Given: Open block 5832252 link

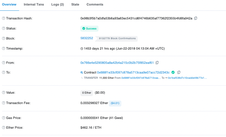Looking at the screenshot, I should pos(87,38).
